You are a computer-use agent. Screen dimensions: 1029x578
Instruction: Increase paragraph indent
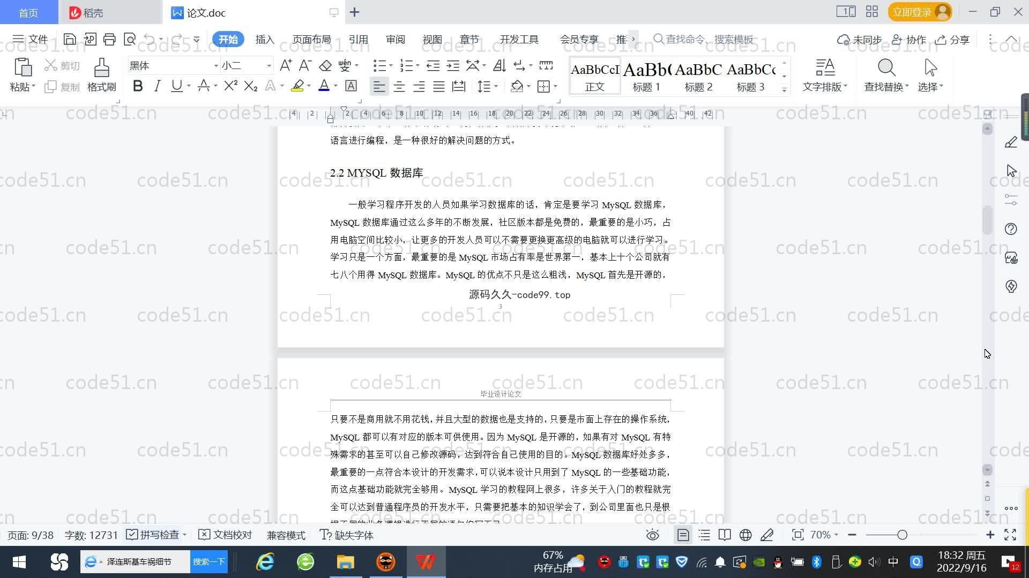click(x=453, y=65)
